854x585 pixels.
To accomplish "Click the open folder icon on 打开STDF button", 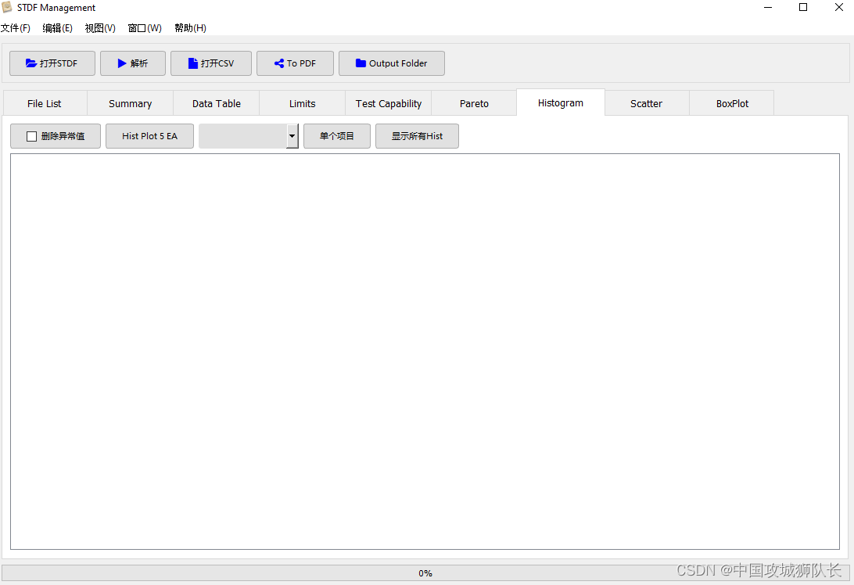I will (x=30, y=63).
